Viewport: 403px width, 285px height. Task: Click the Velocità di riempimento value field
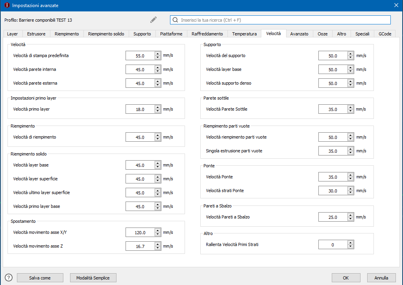(140, 137)
